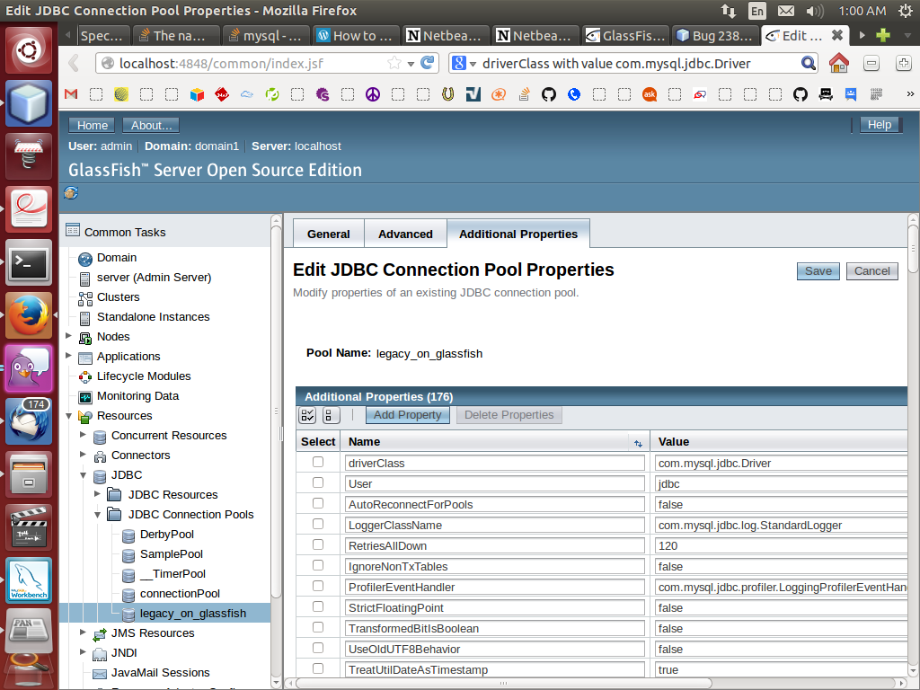
Task: Click the Name column sort icon
Action: (x=638, y=444)
